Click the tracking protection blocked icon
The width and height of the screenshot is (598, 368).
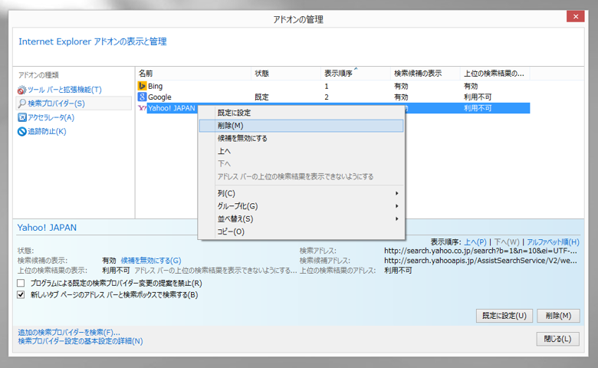pyautogui.click(x=22, y=132)
